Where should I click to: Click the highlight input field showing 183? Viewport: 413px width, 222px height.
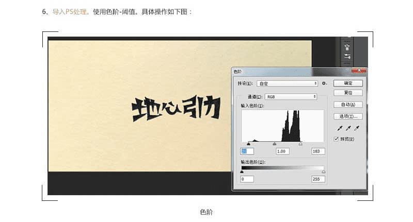(318, 151)
